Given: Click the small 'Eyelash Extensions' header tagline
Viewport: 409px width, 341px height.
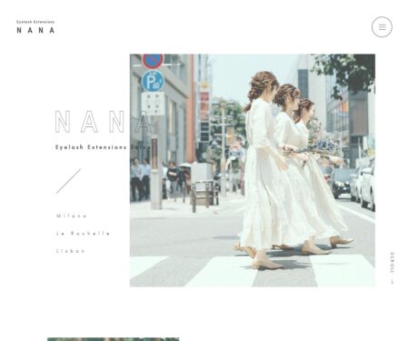Looking at the screenshot, I should (35, 22).
